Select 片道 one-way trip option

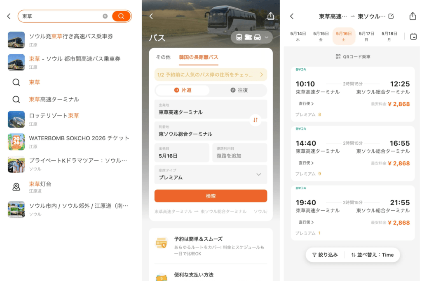(183, 90)
